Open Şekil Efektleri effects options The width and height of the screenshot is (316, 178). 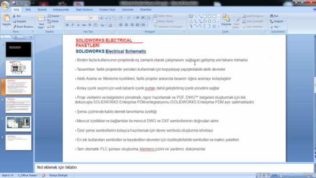click(254, 26)
